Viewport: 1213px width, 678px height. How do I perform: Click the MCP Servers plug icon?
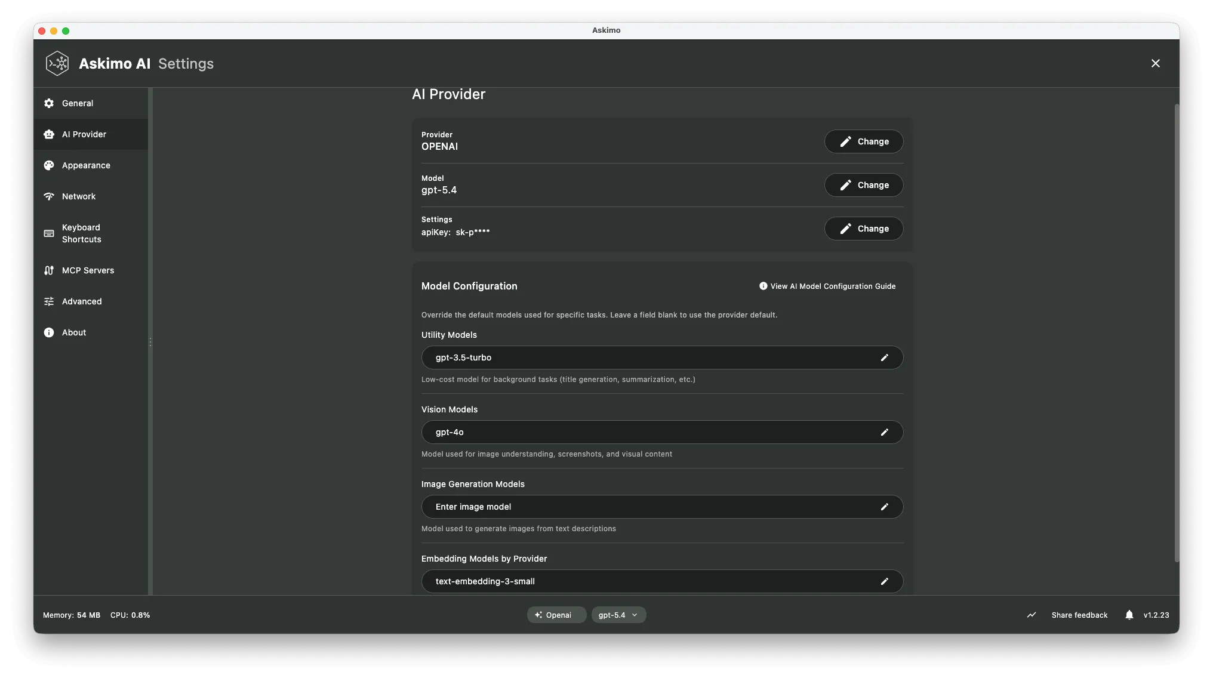49,270
